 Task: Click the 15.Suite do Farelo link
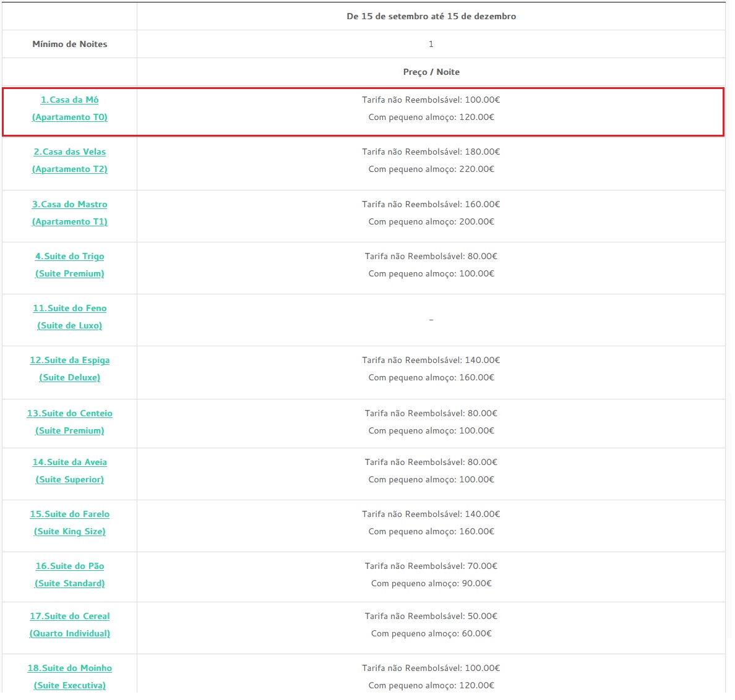pyautogui.click(x=70, y=514)
